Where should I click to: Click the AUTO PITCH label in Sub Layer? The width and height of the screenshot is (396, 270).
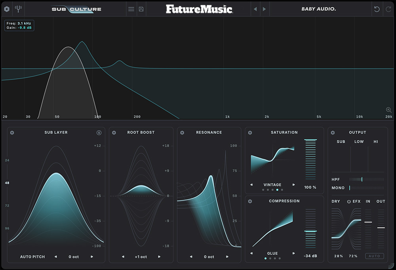32,257
